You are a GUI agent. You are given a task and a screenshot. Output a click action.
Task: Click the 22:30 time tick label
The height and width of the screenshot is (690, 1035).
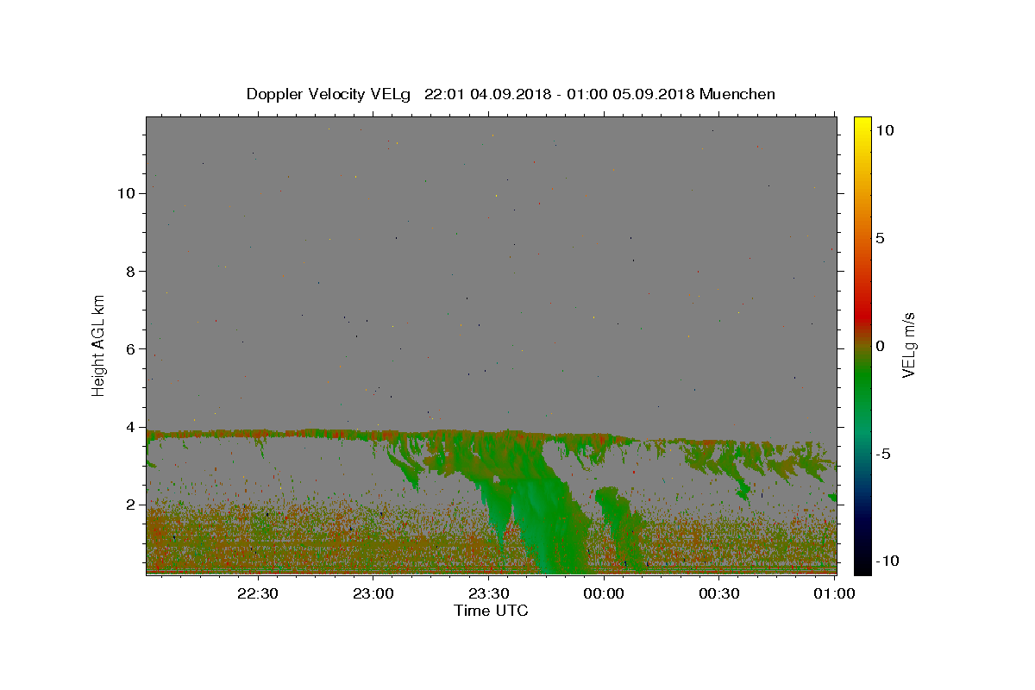pyautogui.click(x=257, y=594)
